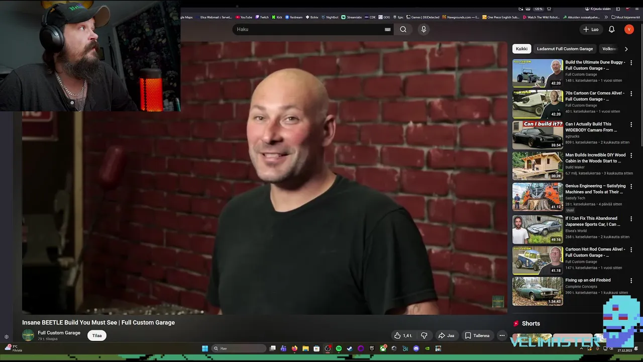The width and height of the screenshot is (643, 362).
Task: Open the on-screen keyboard icon in search box
Action: point(387,29)
